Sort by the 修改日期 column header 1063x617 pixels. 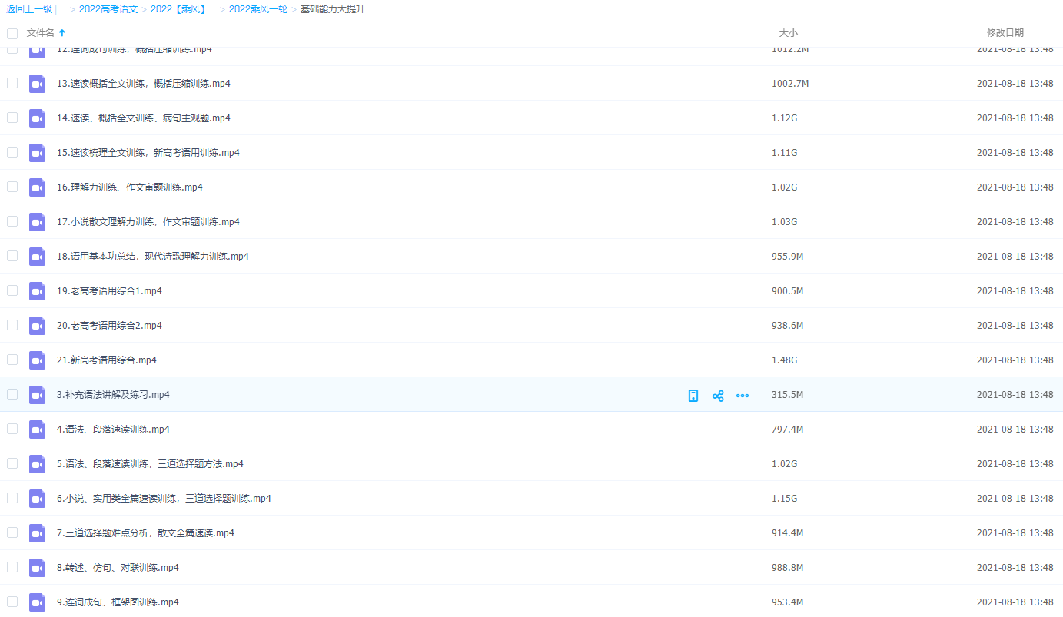point(1005,33)
